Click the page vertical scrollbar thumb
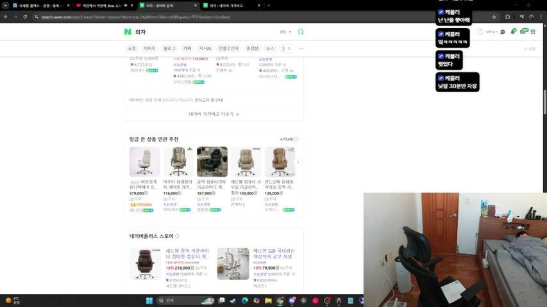547x307 pixels. [x=545, y=102]
